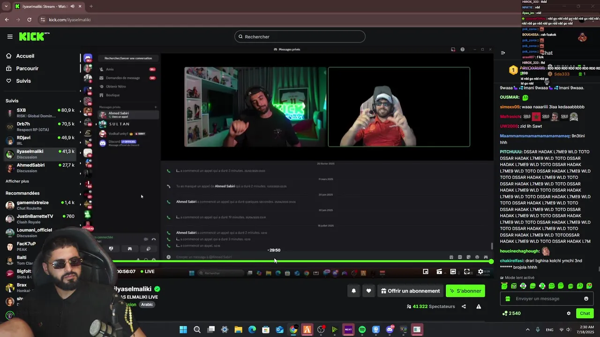The height and width of the screenshot is (337, 600).
Task: Open gamemixtreize recommended channel
Action: coord(40,205)
